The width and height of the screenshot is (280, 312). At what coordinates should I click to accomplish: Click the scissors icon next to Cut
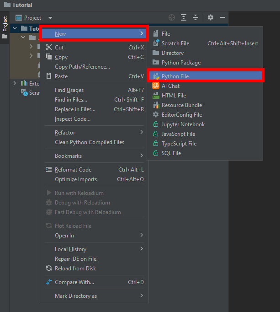(49, 48)
